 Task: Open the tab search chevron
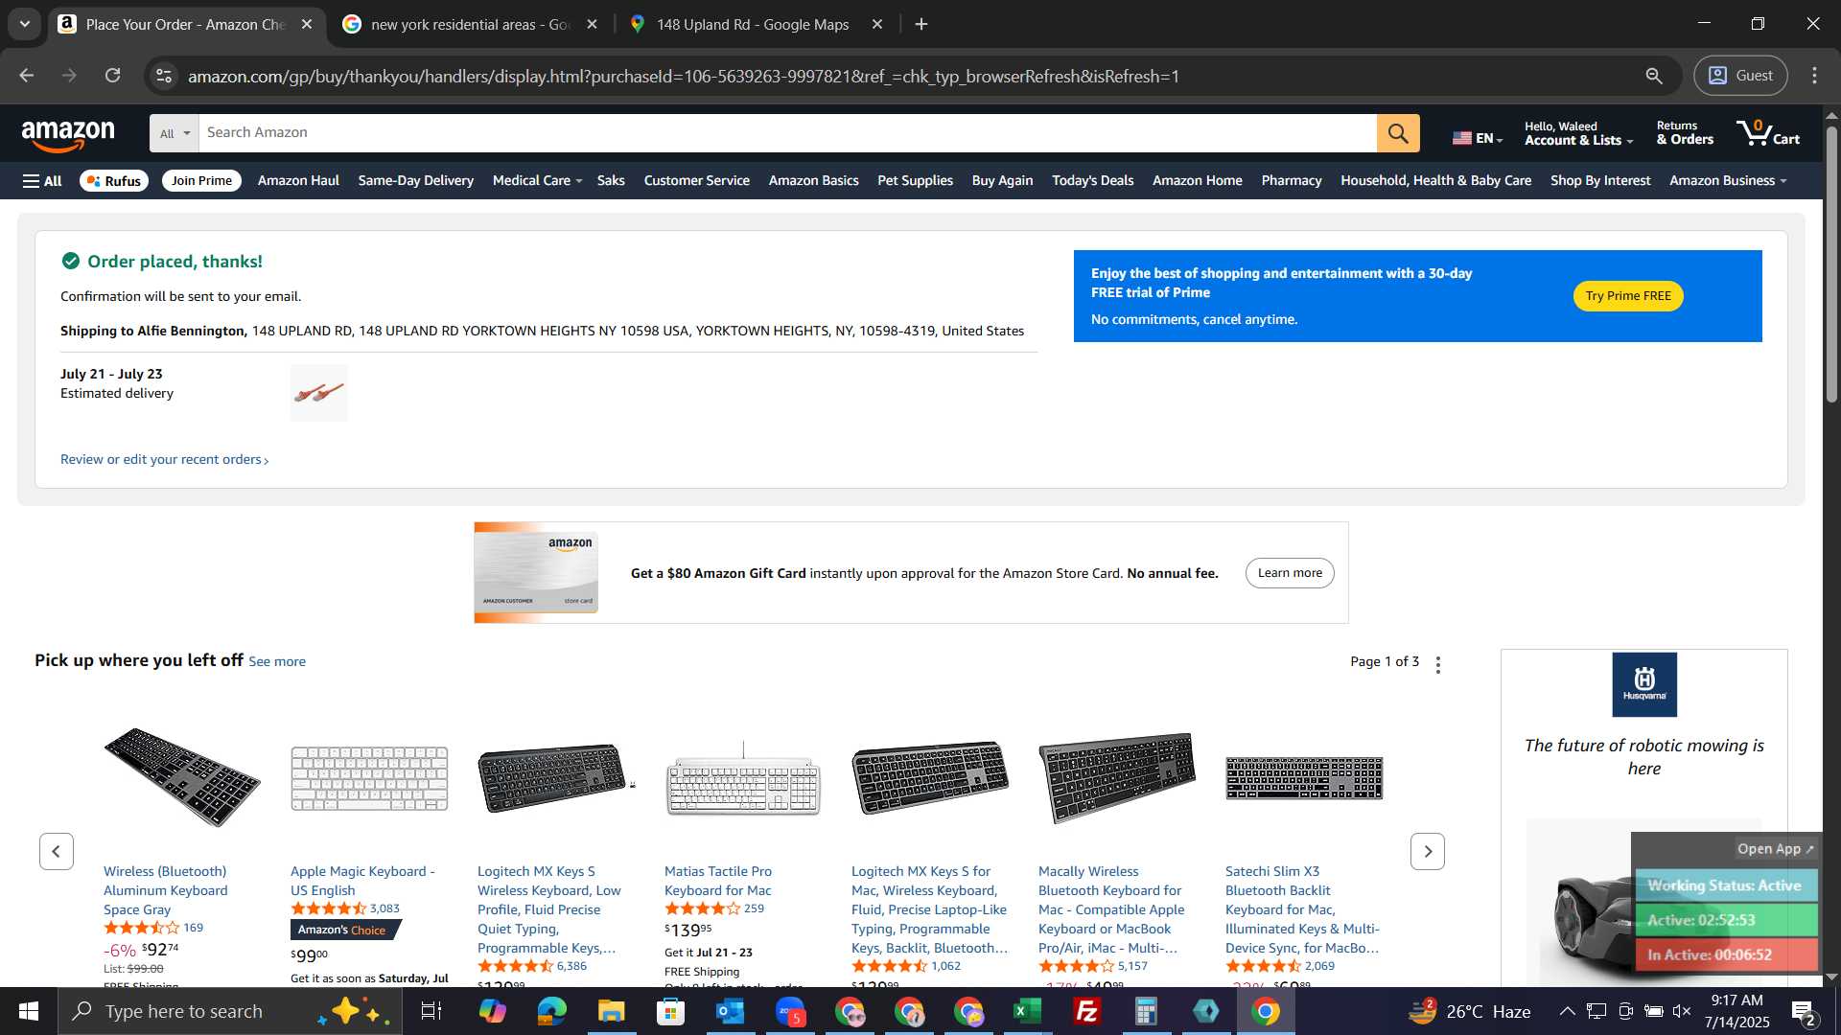(x=25, y=24)
